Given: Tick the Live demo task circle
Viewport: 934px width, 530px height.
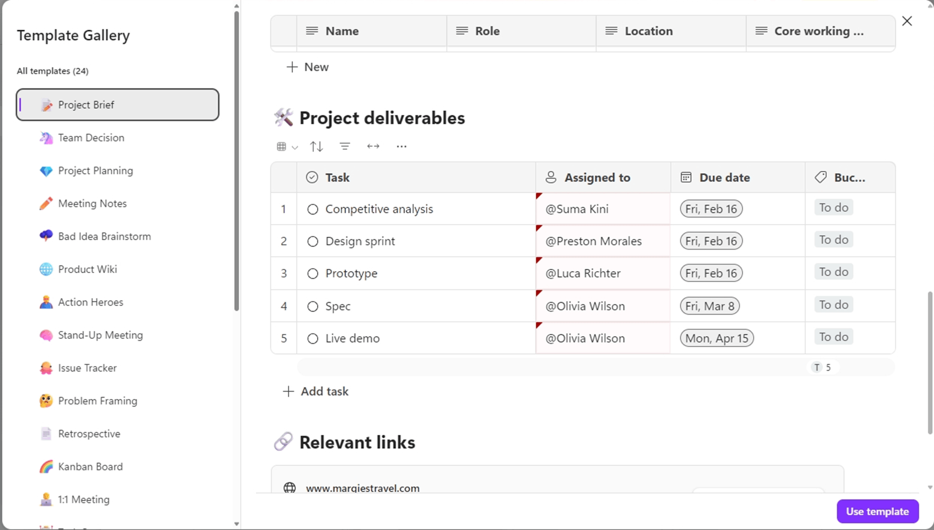Looking at the screenshot, I should tap(313, 339).
